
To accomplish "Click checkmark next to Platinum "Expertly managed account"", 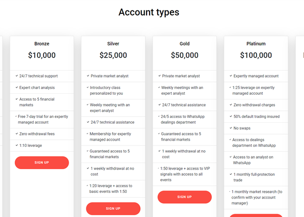I will point(231,76).
